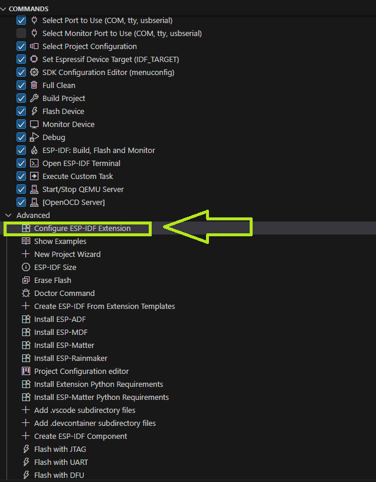Select Add .vscode subdirectory files

[85, 410]
